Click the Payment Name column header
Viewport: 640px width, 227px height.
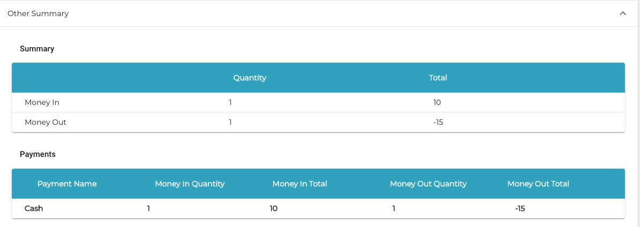coord(67,184)
